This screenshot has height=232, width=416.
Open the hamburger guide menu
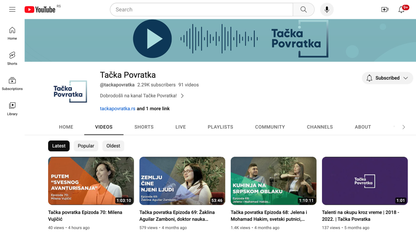coord(12,10)
